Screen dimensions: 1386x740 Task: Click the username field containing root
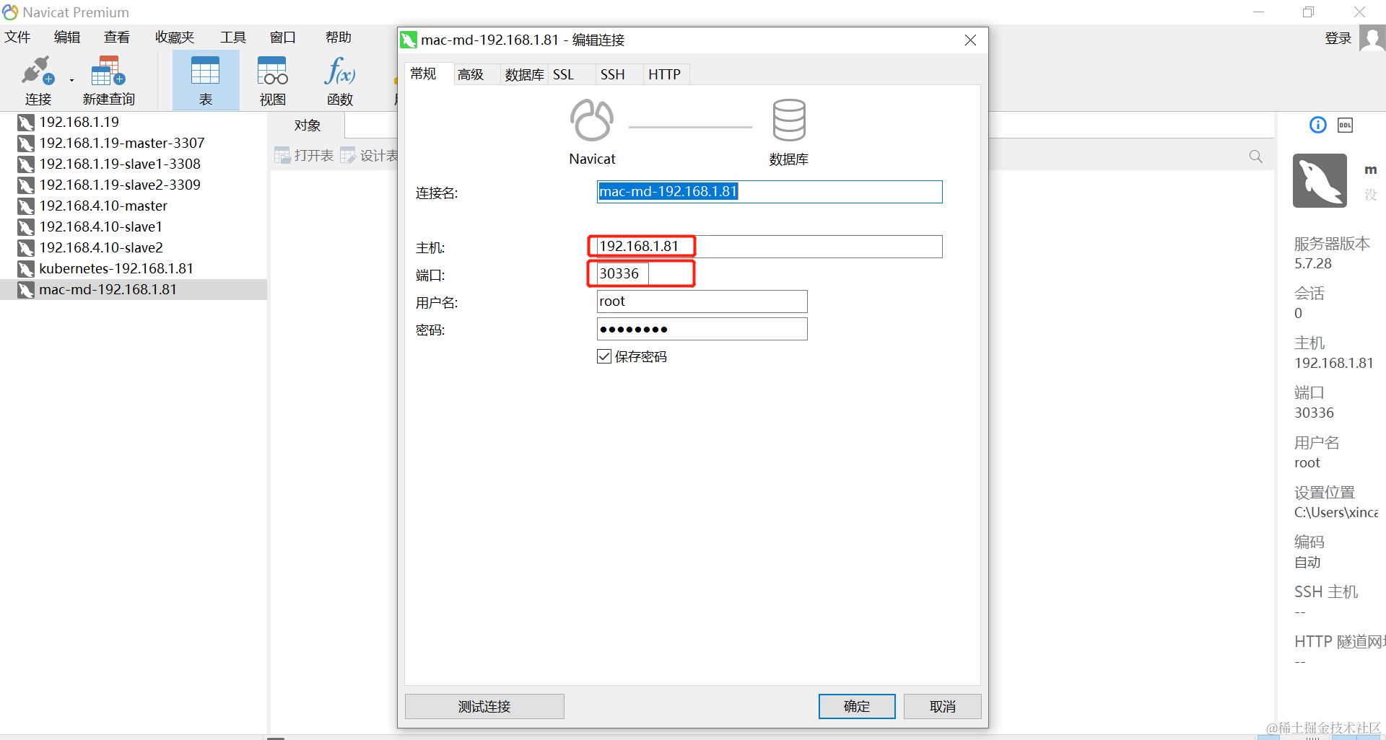pos(702,301)
